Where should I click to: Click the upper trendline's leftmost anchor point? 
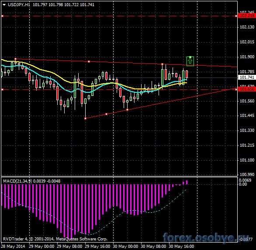[16, 59]
